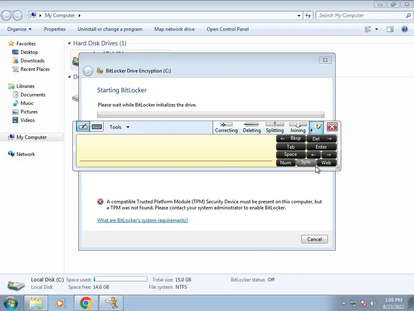414x311 pixels.
Task: Open the Tools dropdown in the input panel
Action: click(x=119, y=127)
